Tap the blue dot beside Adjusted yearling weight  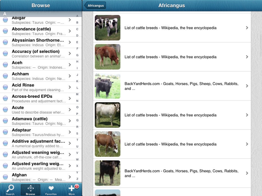(5, 166)
